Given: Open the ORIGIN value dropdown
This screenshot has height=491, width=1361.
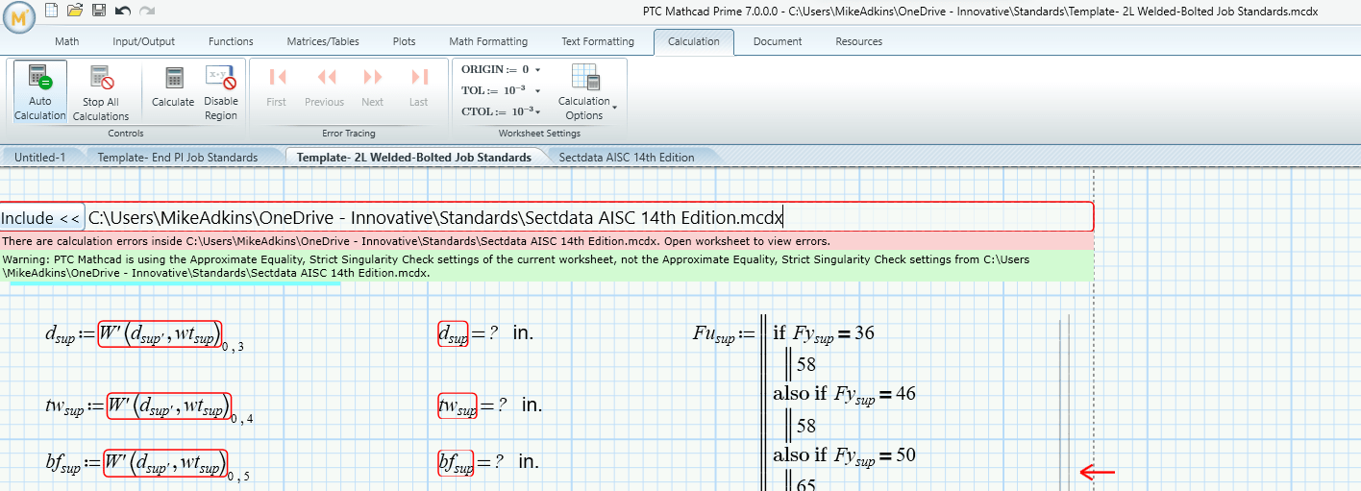Looking at the screenshot, I should pos(537,70).
